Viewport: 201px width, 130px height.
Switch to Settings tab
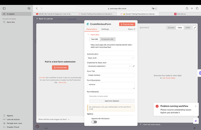[105, 29]
